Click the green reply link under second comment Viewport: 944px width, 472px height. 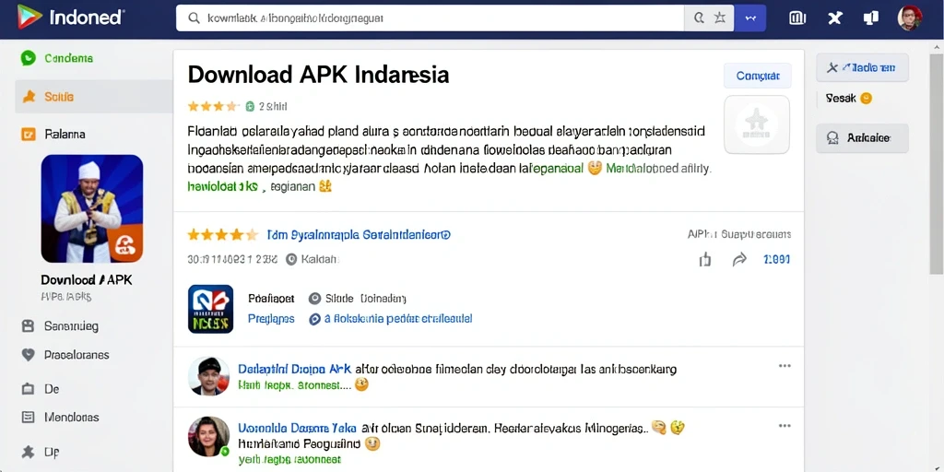[289, 459]
